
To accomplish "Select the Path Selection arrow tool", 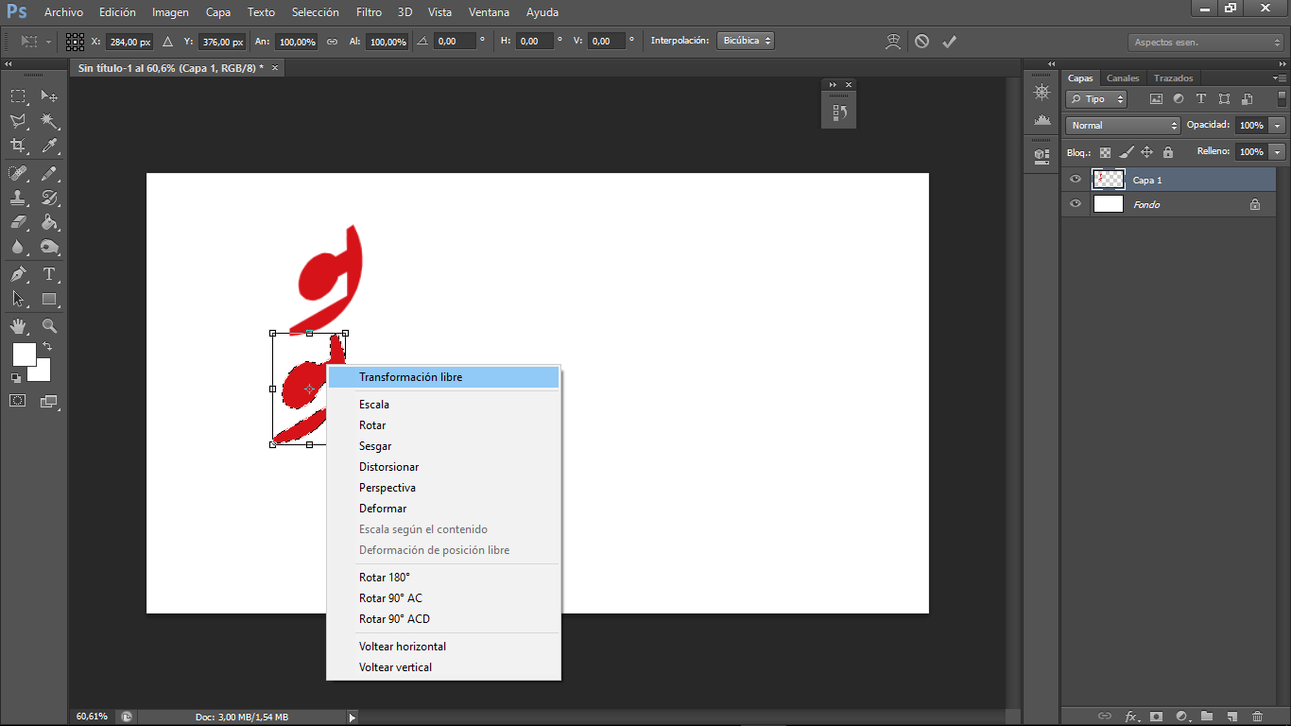I will click(x=18, y=299).
